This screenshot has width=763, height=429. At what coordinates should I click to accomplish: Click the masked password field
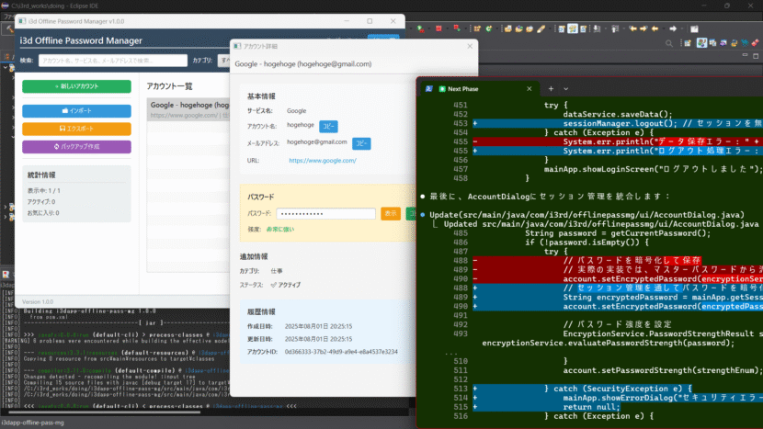[325, 213]
